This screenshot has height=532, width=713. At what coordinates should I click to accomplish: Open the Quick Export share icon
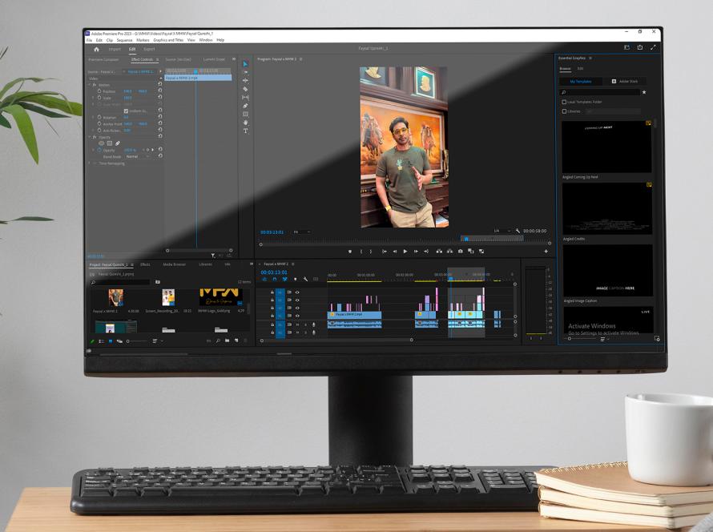pyautogui.click(x=640, y=49)
